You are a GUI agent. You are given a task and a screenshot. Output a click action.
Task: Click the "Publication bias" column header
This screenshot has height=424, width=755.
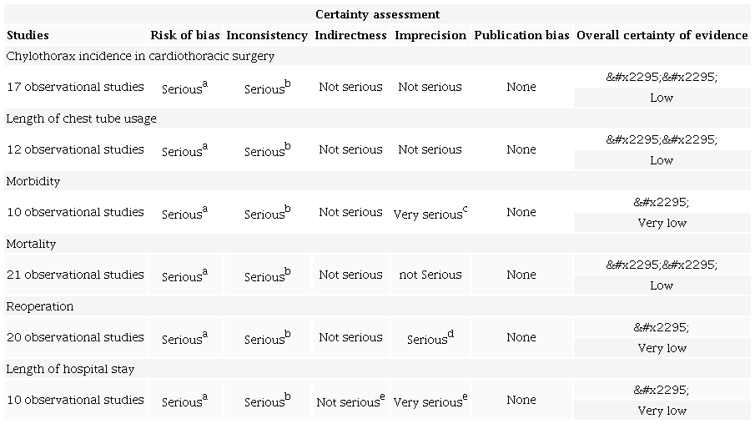521,35
